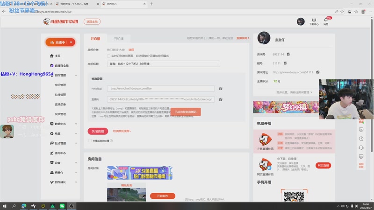This screenshot has width=374, height=210.
Task: Copy the 直播码 stream key
Action: [221, 99]
